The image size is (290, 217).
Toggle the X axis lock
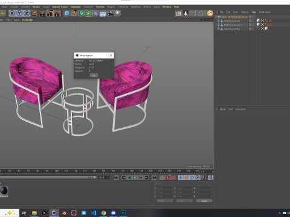[12, 13]
